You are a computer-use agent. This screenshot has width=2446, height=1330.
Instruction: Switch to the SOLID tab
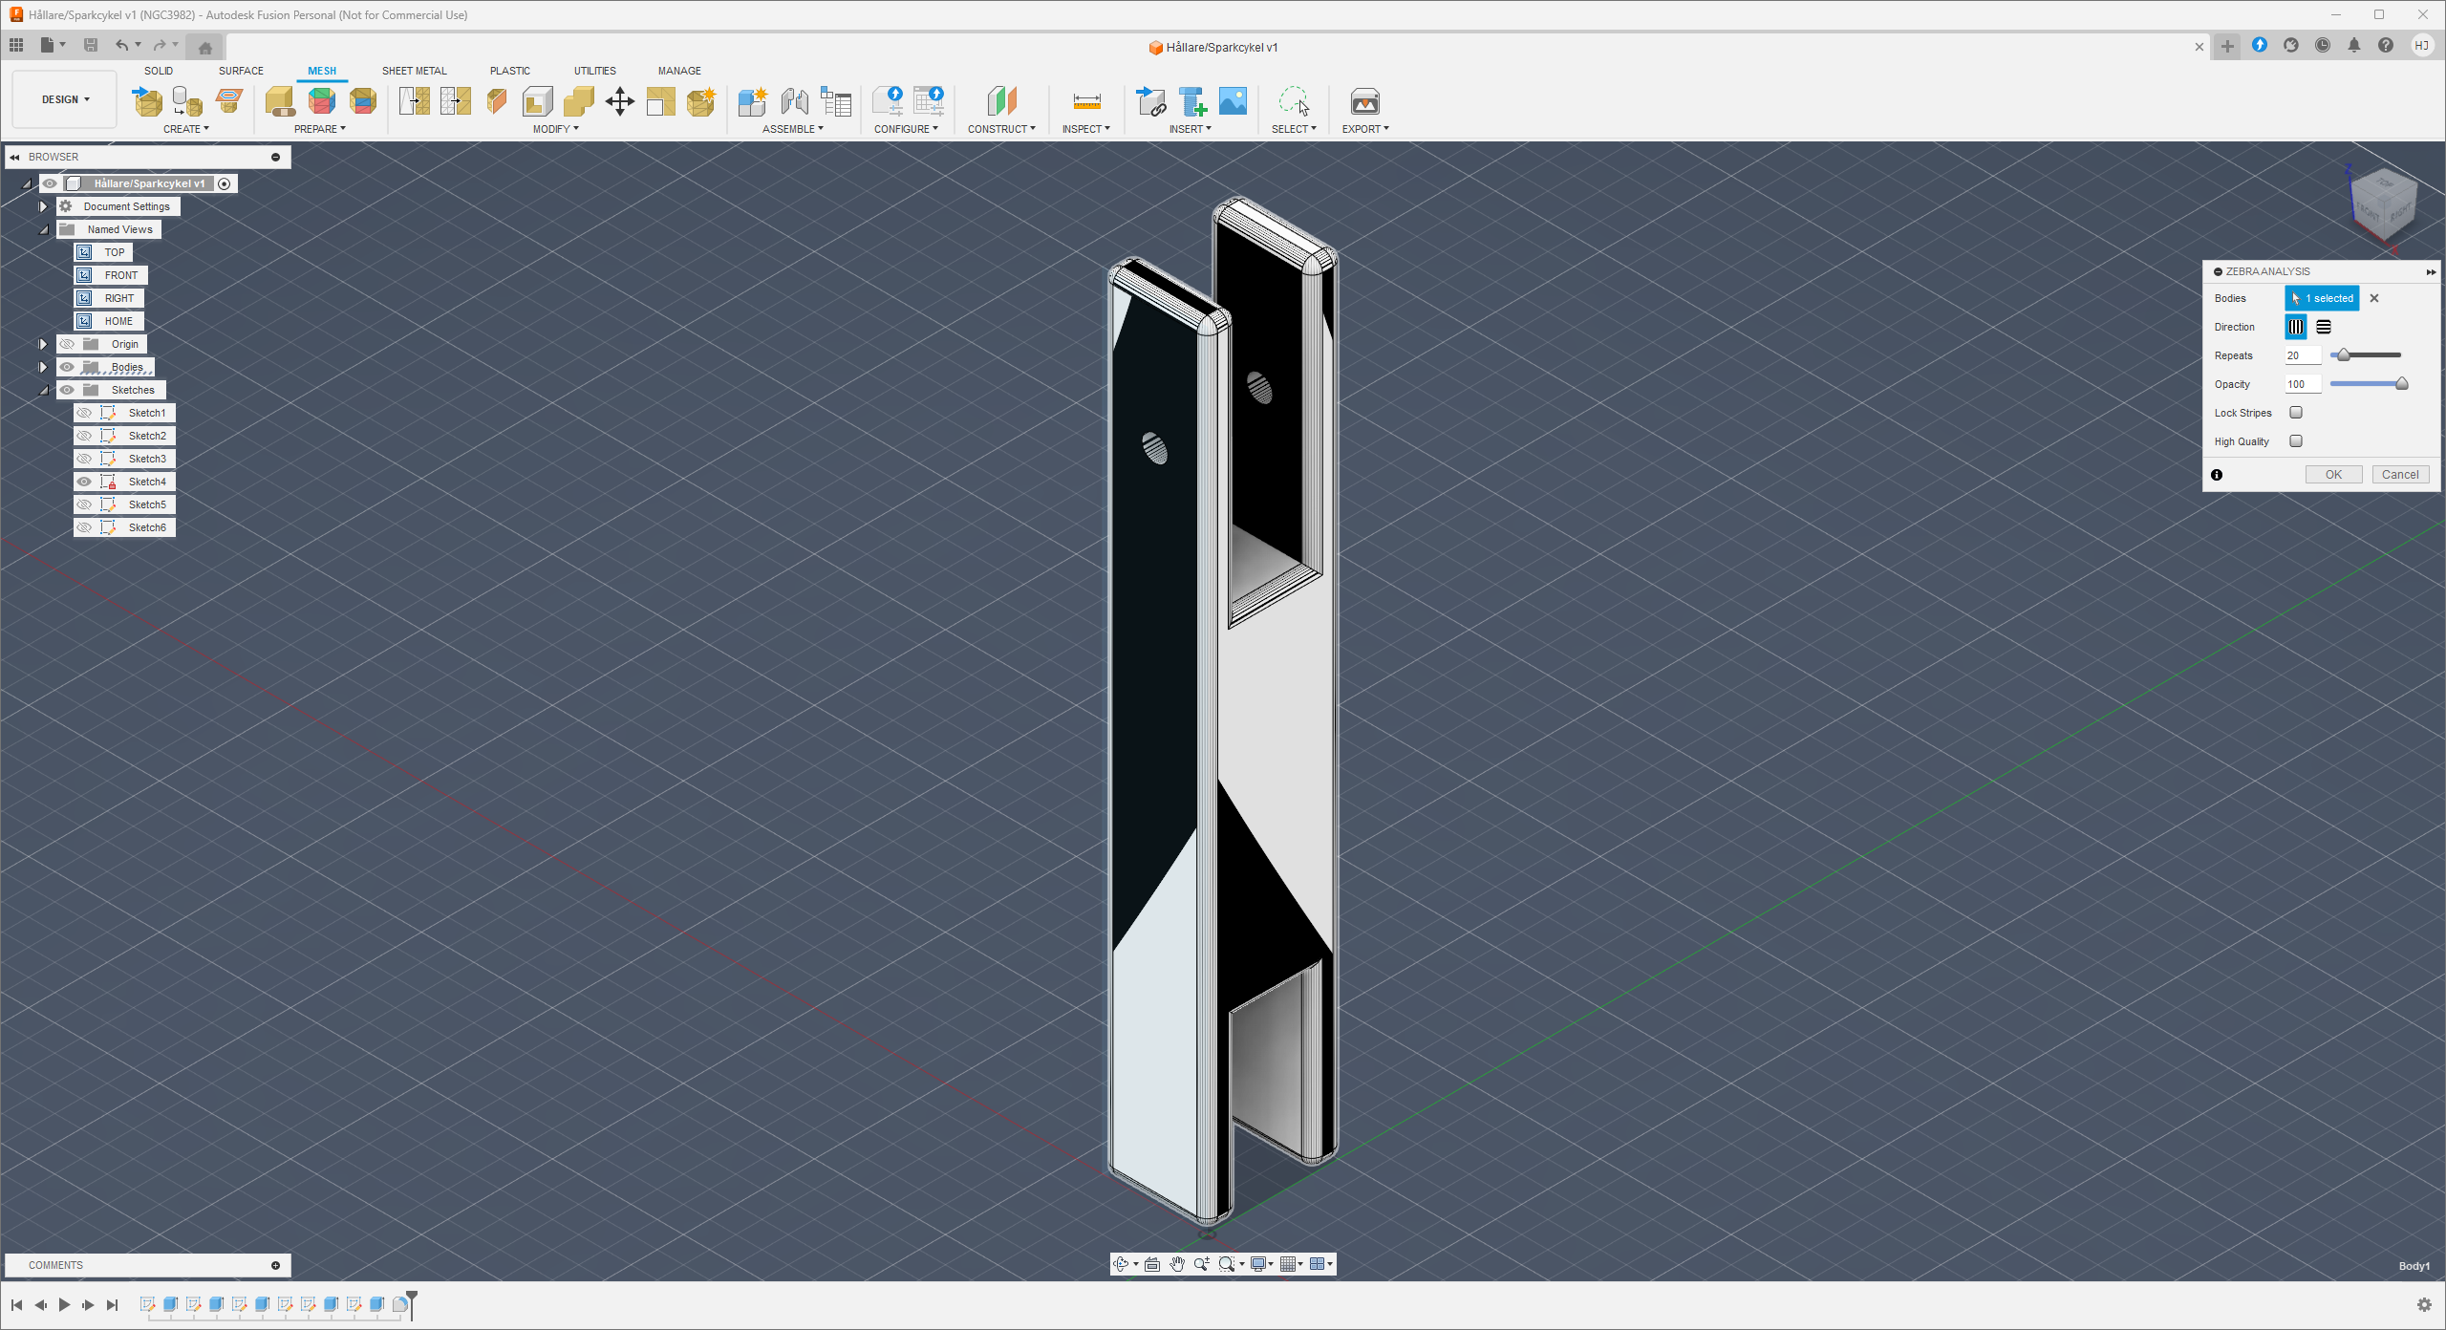(x=159, y=71)
